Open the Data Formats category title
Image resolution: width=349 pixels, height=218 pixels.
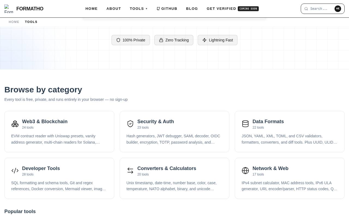[x=268, y=122]
